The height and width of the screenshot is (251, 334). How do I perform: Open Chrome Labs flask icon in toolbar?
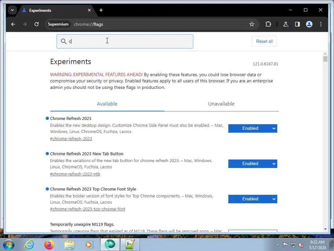pos(286,24)
